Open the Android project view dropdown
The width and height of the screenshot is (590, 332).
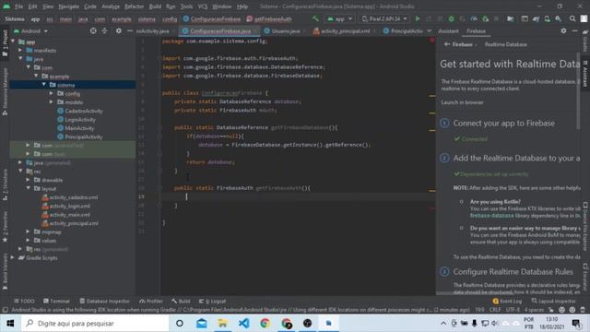click(x=30, y=30)
